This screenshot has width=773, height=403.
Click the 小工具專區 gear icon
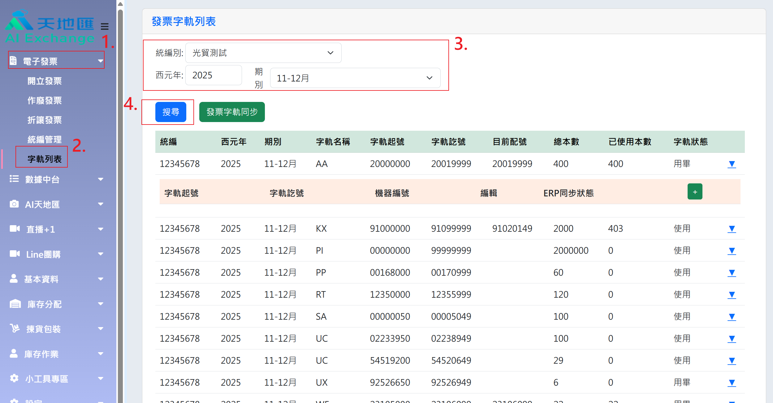[x=14, y=378]
